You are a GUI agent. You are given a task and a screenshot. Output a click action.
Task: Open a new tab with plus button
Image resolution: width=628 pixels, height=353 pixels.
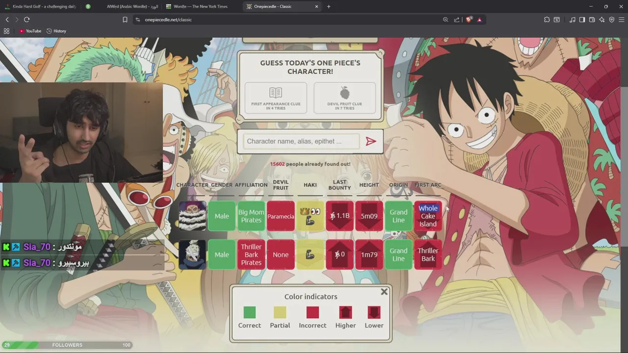point(329,6)
